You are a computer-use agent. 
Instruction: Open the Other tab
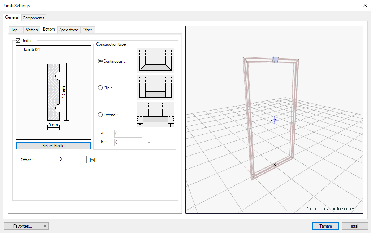coord(87,30)
